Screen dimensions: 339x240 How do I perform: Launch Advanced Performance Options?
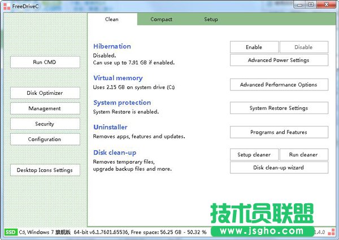(279, 85)
